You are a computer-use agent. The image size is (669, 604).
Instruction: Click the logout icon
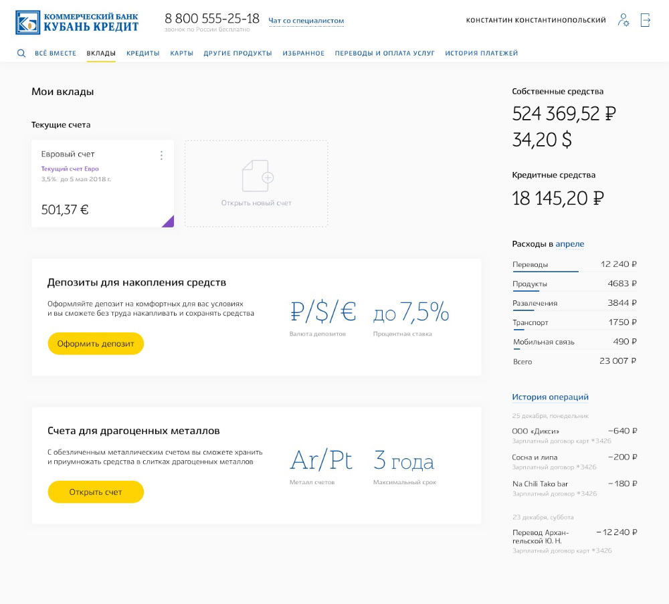tap(645, 20)
